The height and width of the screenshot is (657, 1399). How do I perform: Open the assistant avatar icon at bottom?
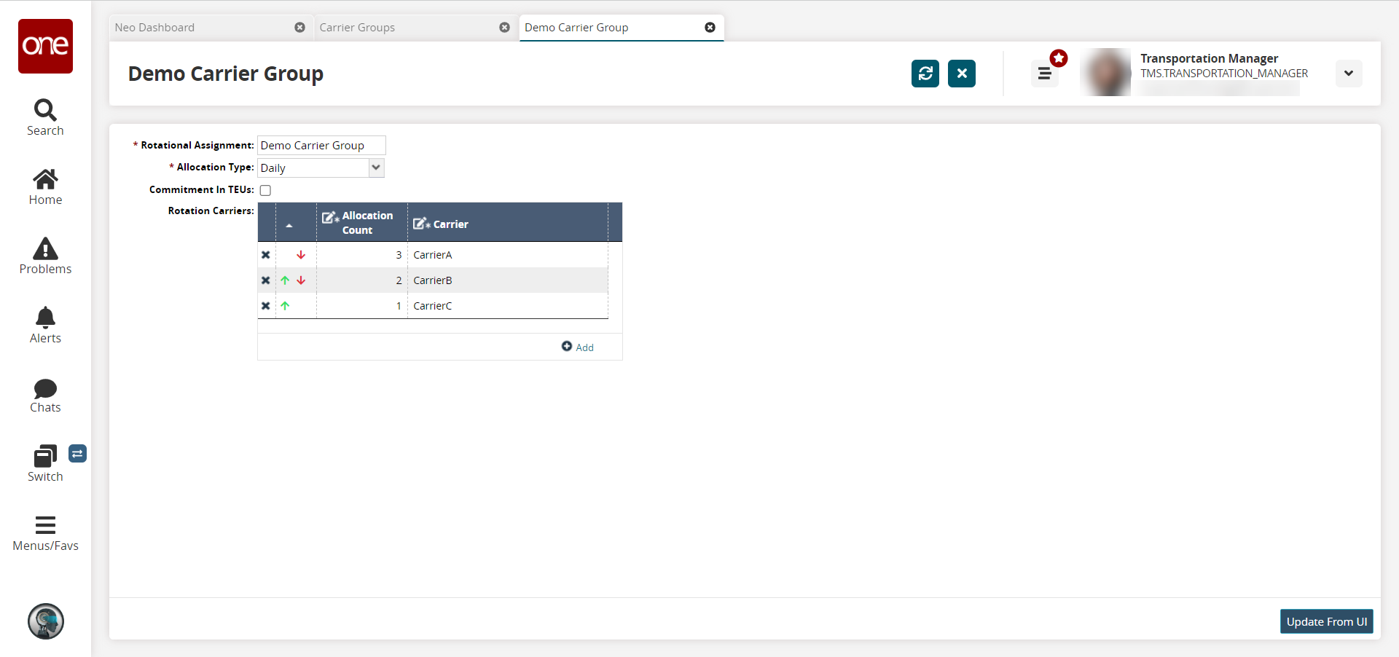point(46,621)
